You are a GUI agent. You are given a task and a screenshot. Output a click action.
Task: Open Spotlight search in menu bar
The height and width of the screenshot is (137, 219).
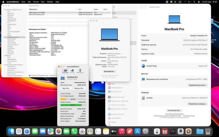coord(194,2)
